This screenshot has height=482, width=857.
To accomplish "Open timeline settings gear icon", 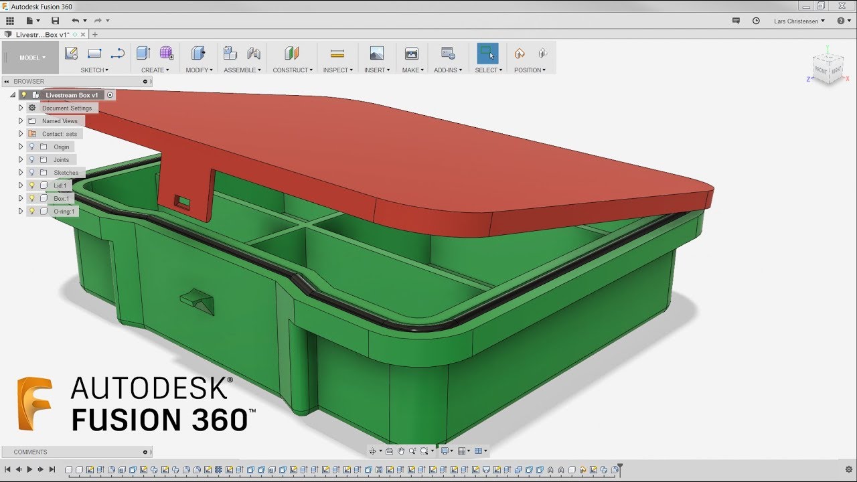I will point(849,469).
